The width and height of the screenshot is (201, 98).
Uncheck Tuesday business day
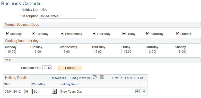33,33
